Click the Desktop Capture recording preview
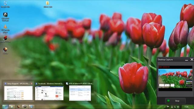This screenshot has width=194, height=109. pyautogui.click(x=175, y=78)
